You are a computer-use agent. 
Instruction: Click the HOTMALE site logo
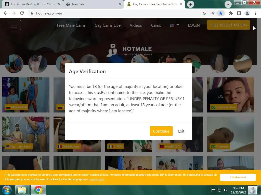click(x=129, y=50)
